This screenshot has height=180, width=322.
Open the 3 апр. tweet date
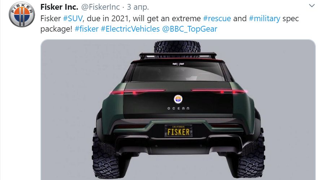(x=138, y=7)
